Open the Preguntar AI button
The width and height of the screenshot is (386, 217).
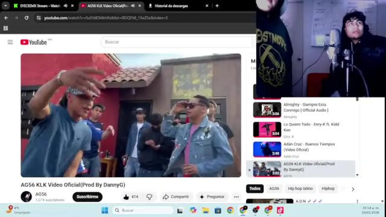click(212, 197)
